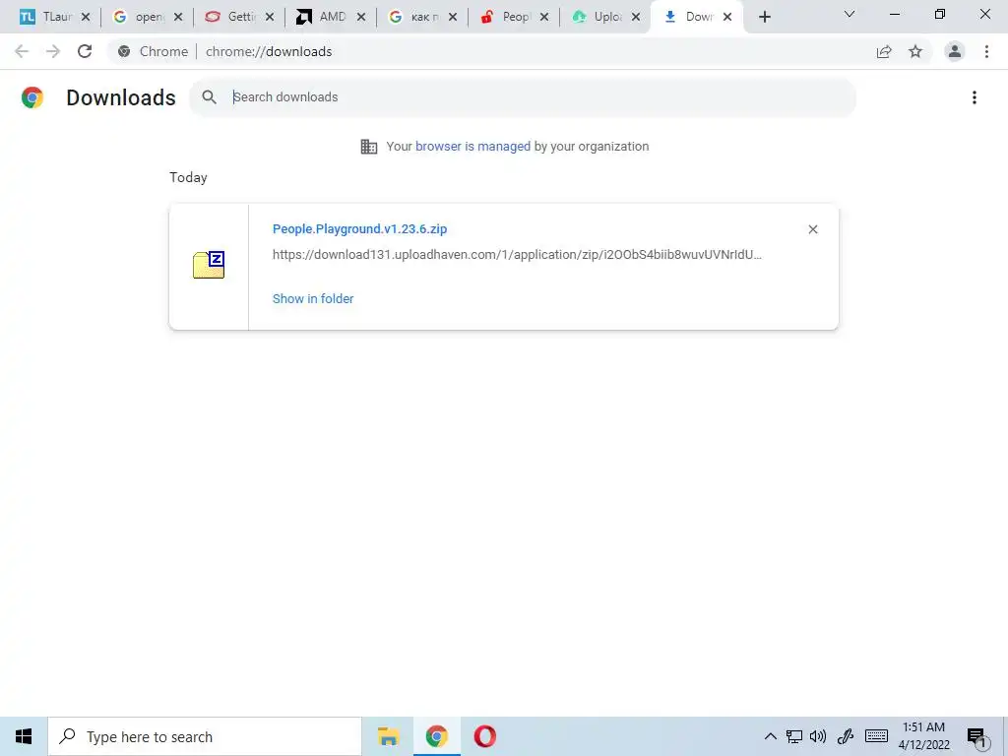Close the AMD tab

pos(361,18)
